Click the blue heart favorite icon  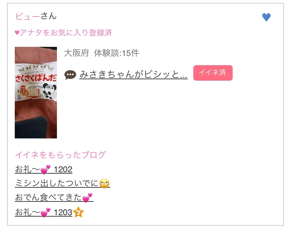[x=266, y=17]
